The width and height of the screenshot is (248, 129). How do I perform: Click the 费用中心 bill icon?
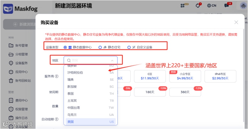11,100
